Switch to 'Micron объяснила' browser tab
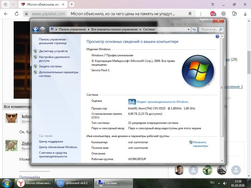 [x=43, y=4]
